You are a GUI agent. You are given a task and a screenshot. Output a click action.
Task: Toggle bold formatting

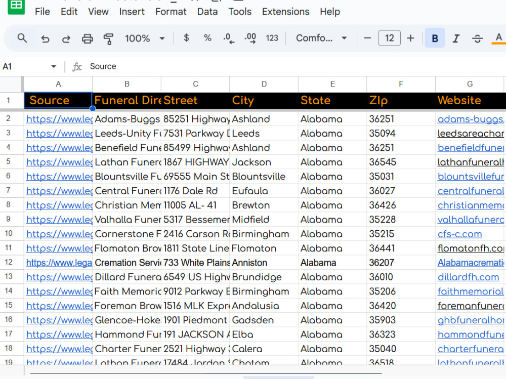point(435,38)
